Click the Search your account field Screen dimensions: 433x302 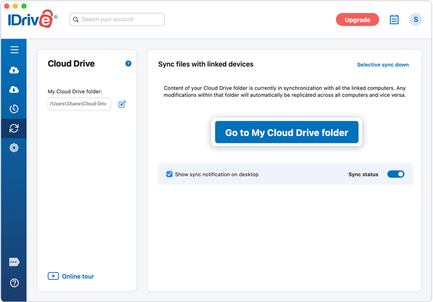point(117,19)
